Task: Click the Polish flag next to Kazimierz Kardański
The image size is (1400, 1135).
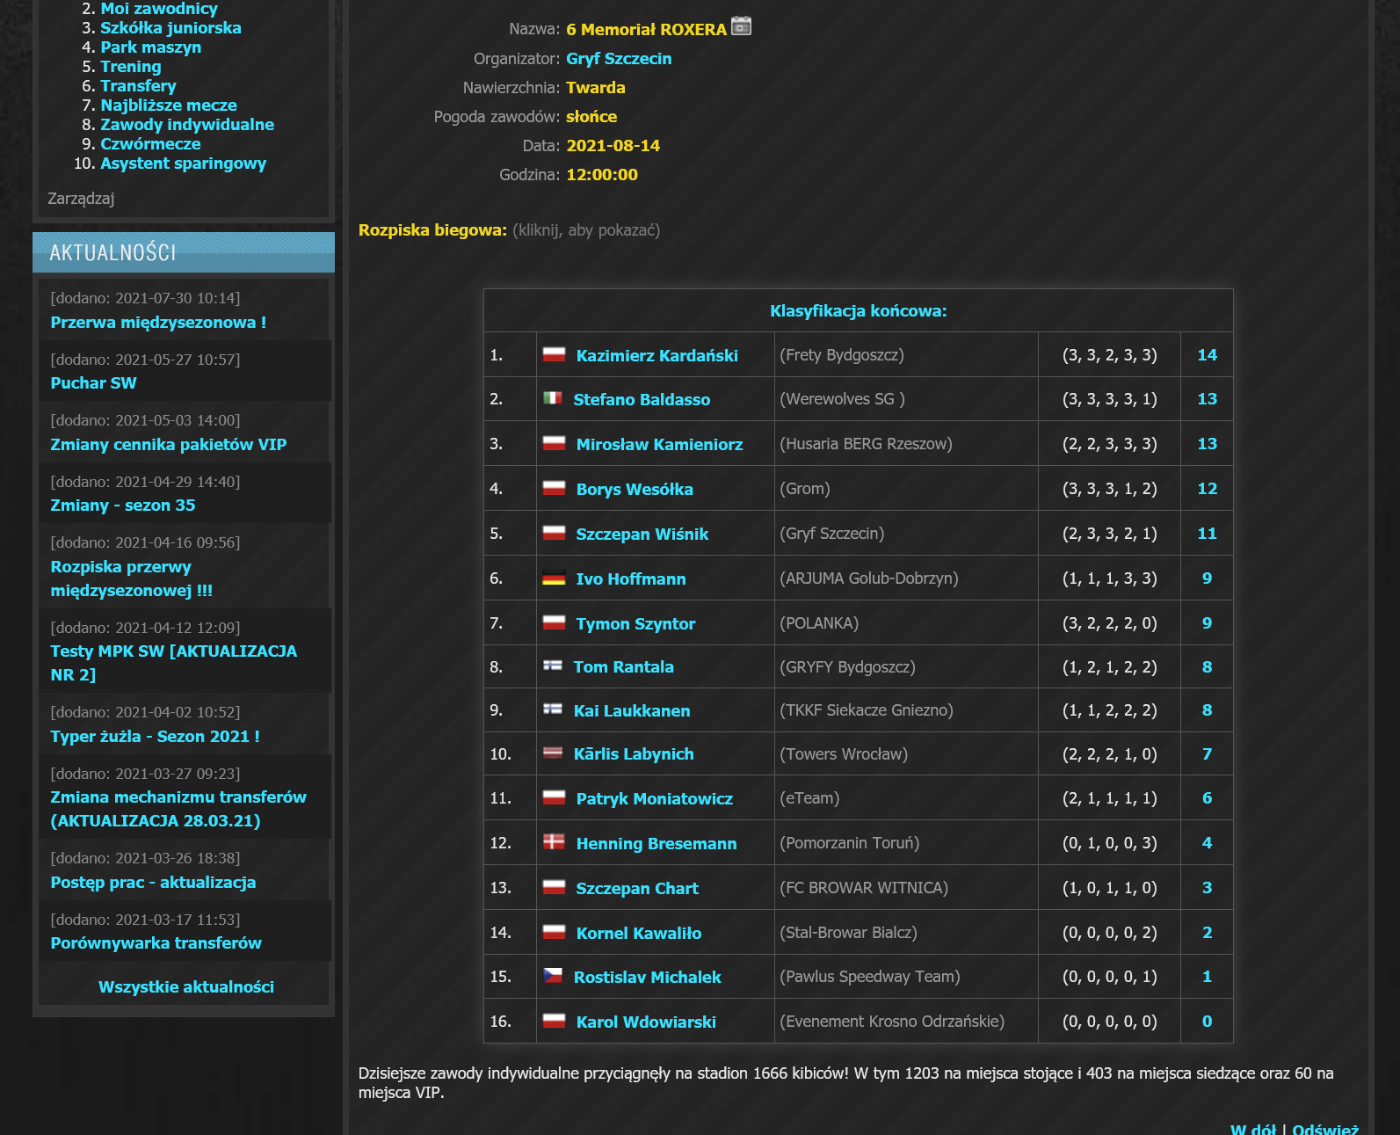Action: tap(554, 354)
